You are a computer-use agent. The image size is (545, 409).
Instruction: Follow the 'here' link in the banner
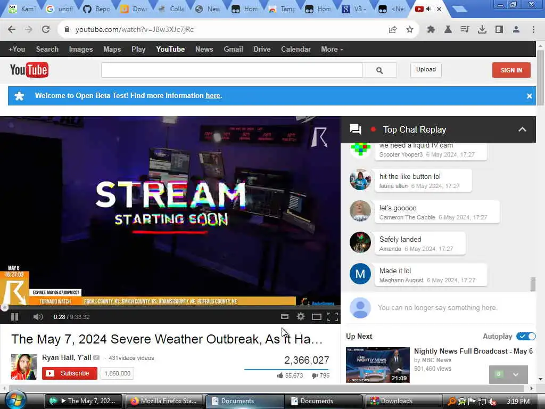click(x=213, y=96)
